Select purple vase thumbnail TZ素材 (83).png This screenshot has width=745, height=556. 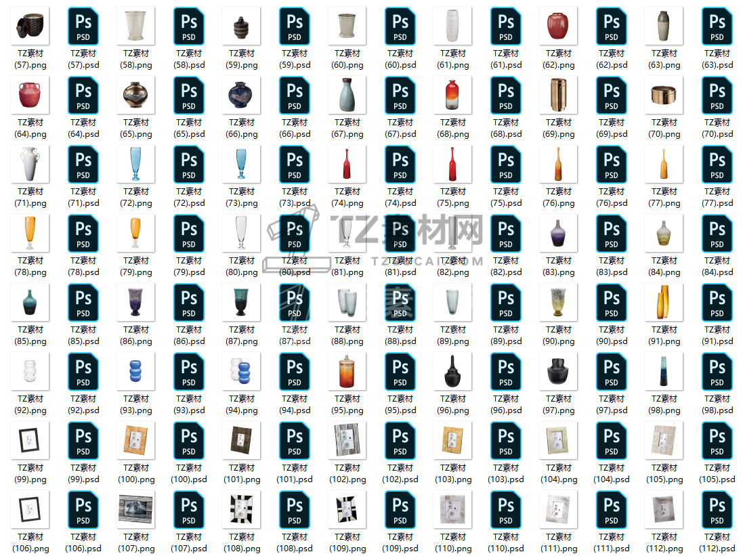click(558, 234)
